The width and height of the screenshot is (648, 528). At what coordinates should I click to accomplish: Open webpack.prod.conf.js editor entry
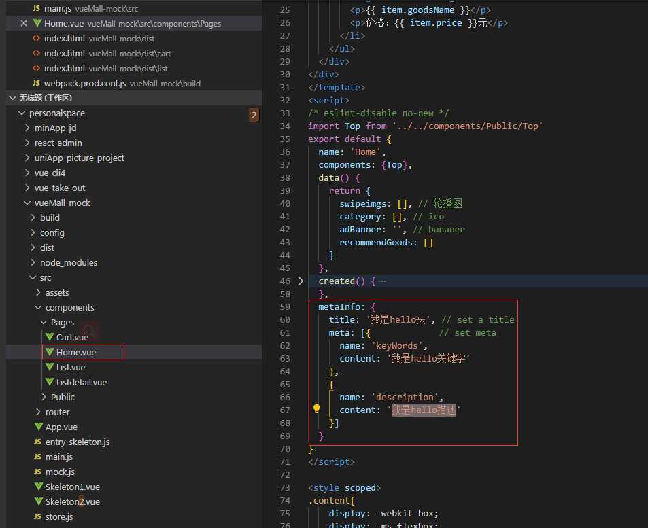(135, 83)
